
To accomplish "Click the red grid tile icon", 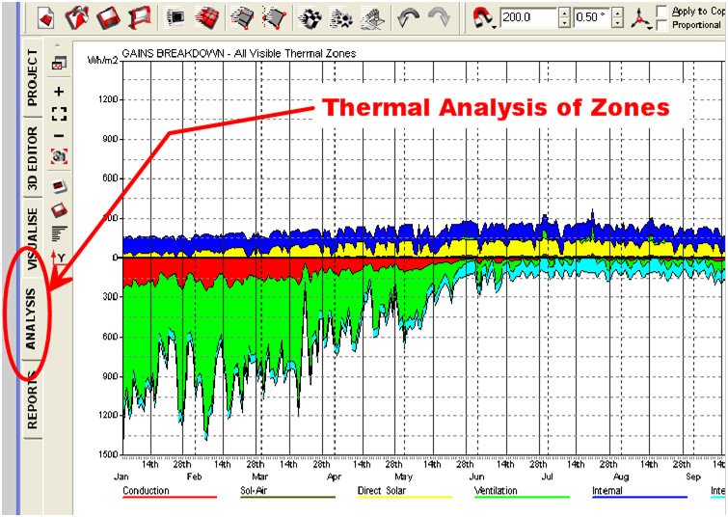I will point(205,18).
